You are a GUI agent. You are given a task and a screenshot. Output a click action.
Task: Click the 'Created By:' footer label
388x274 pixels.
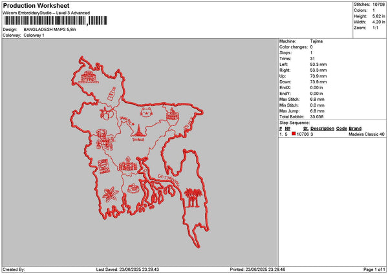pos(14,269)
